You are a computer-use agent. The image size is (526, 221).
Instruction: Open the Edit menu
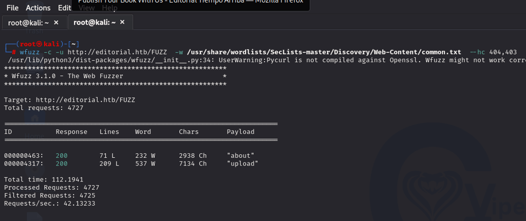pos(64,8)
